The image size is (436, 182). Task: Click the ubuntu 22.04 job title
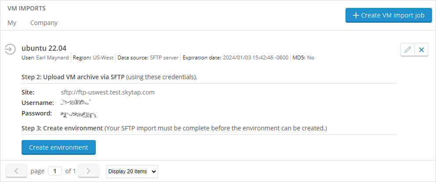(x=44, y=48)
